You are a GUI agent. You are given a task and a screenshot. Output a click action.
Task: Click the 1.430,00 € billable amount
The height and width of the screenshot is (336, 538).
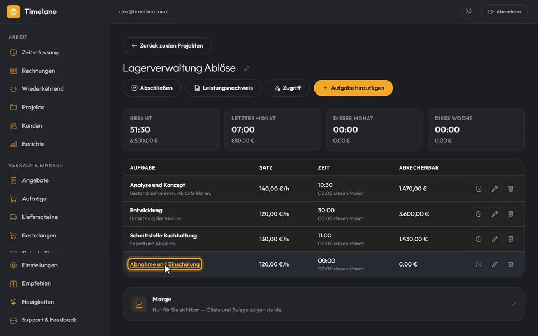coord(413,239)
